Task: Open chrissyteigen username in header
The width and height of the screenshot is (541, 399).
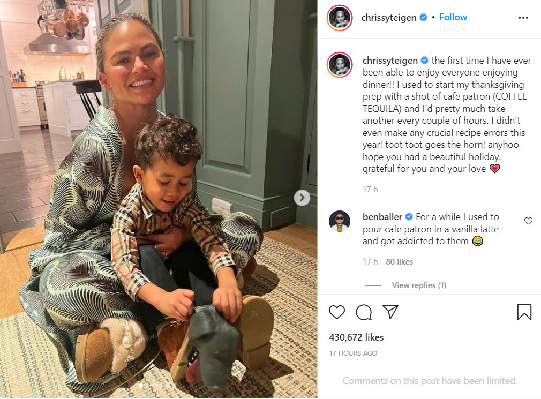Action: (389, 18)
